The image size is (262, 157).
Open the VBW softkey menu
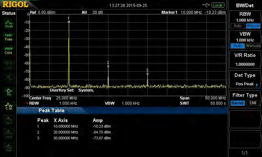pyautogui.click(x=245, y=40)
